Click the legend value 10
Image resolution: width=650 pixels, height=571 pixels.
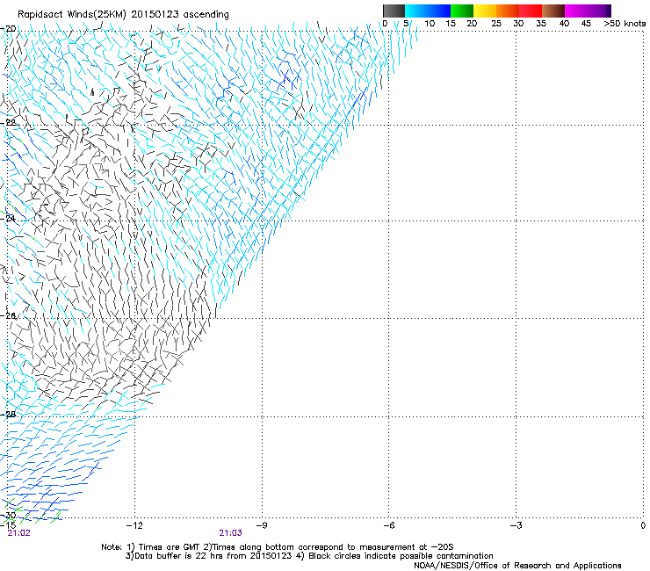point(430,24)
